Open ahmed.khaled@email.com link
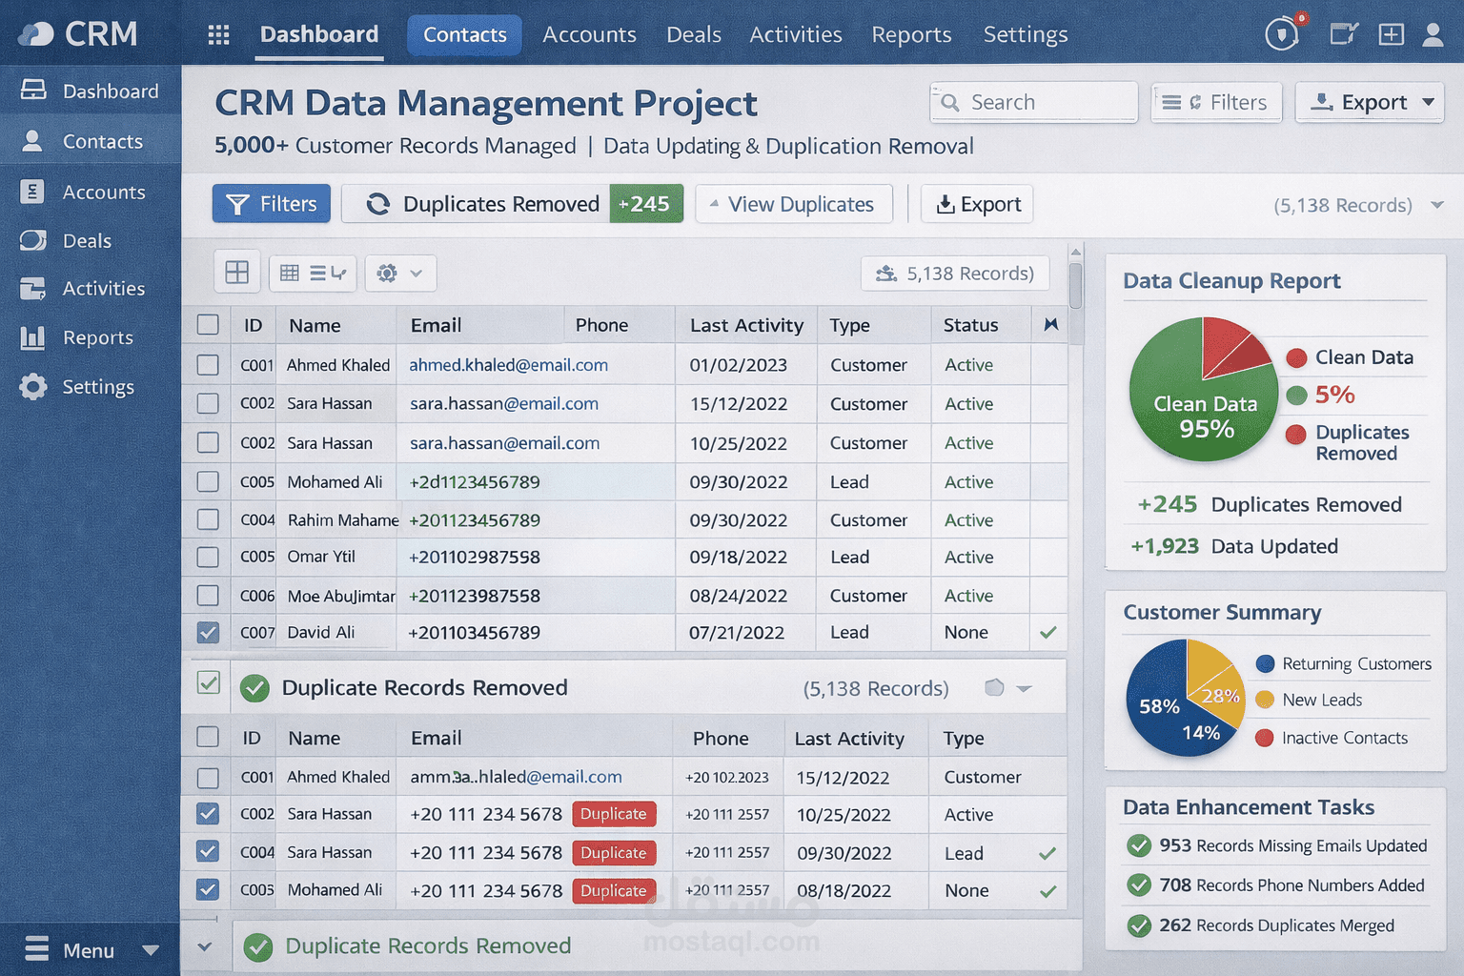 pyautogui.click(x=508, y=365)
